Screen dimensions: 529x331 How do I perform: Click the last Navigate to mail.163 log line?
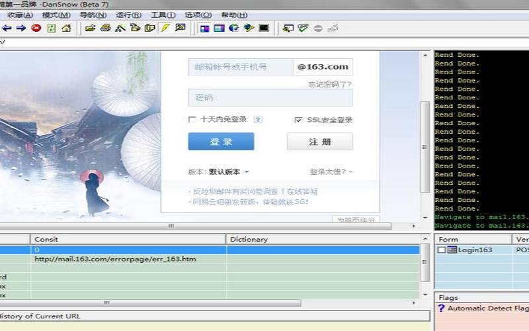pyautogui.click(x=481, y=226)
